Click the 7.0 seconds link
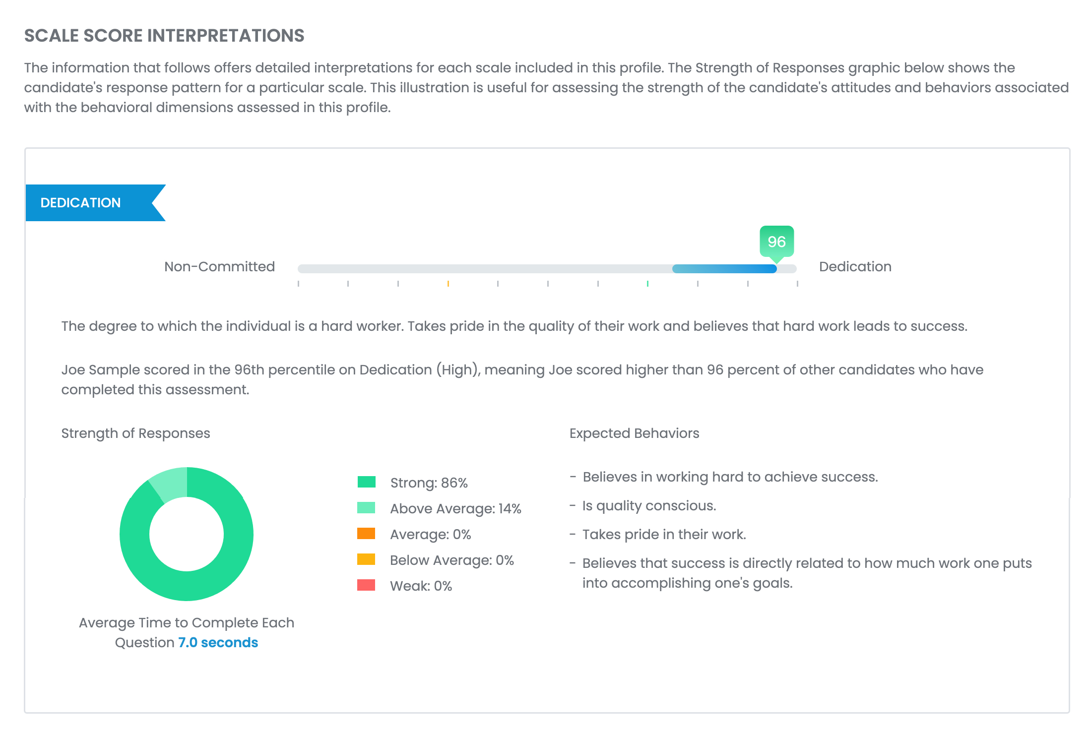The height and width of the screenshot is (734, 1090). click(218, 643)
